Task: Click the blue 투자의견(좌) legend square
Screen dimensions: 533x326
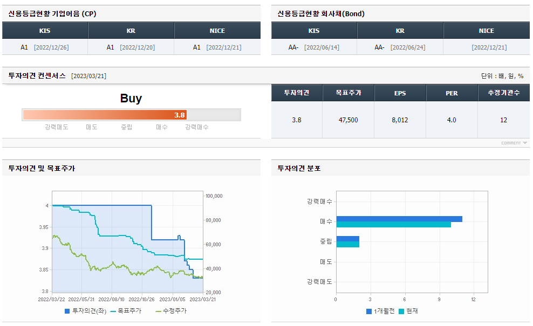Action: [67, 311]
